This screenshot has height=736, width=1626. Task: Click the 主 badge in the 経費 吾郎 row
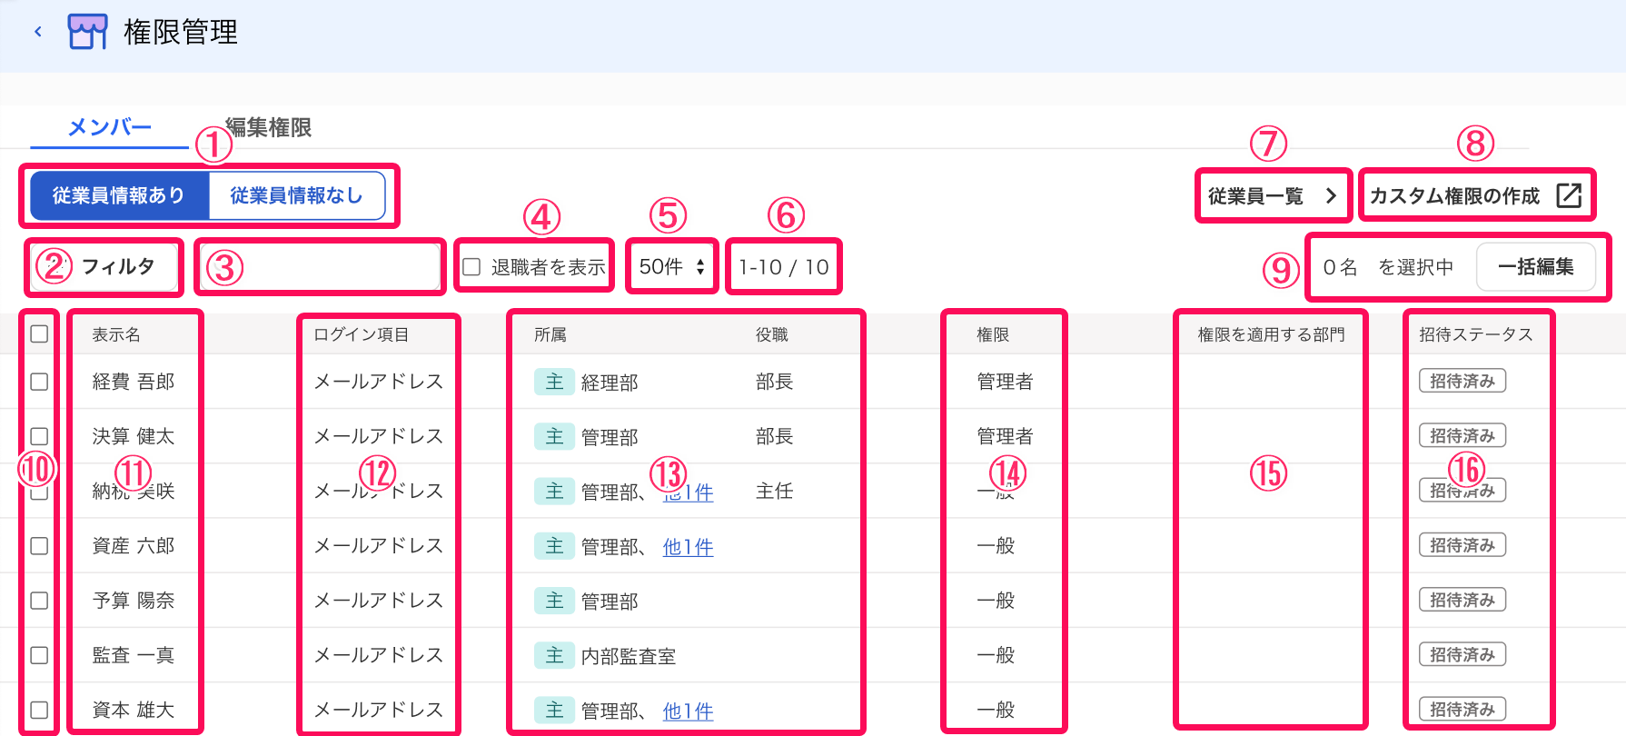(554, 382)
